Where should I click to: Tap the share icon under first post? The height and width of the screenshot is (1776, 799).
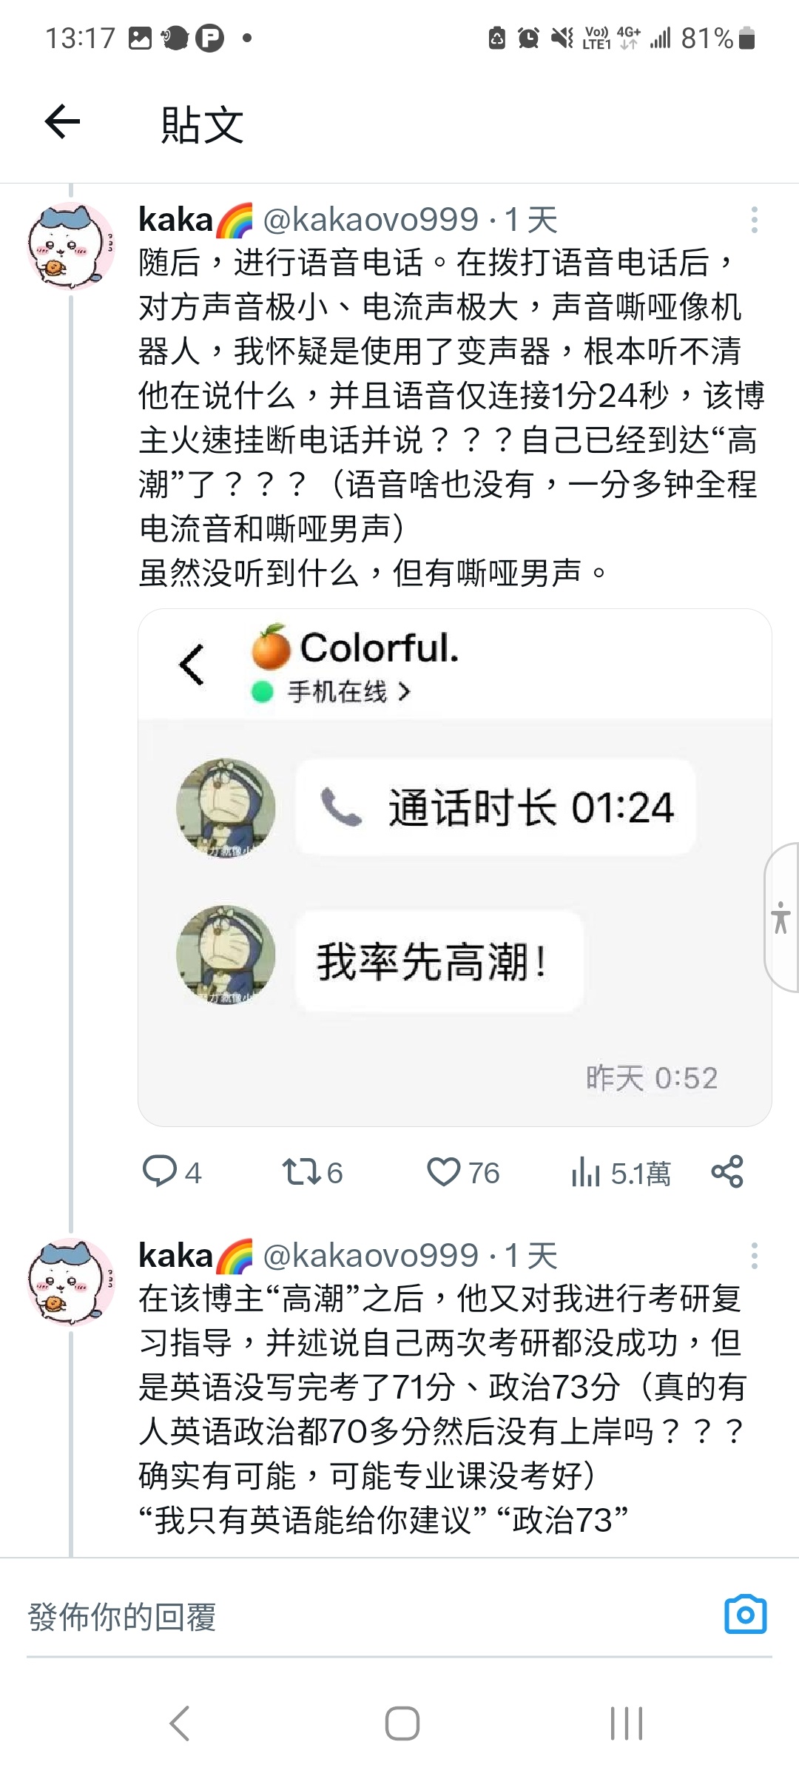pos(727,1171)
